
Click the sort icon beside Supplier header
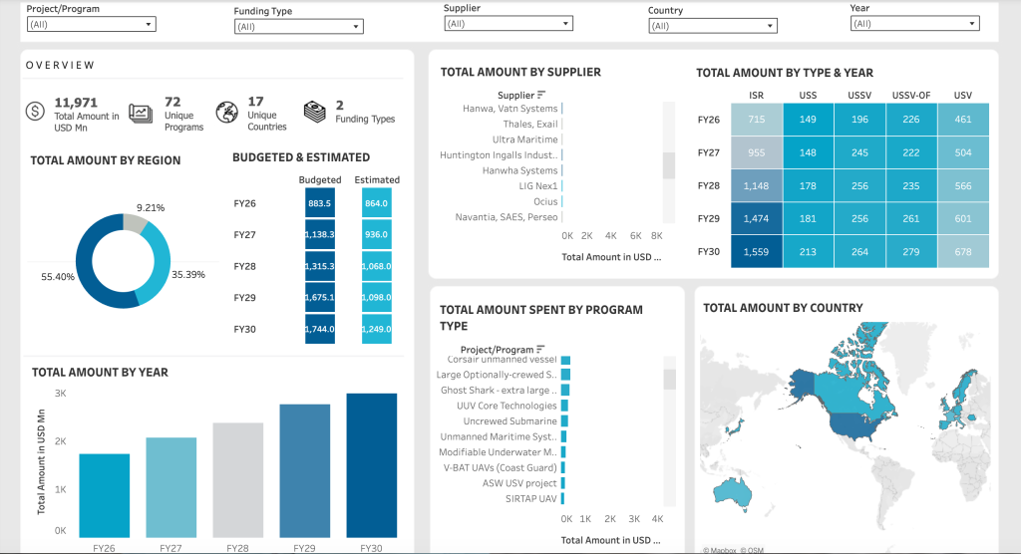541,95
